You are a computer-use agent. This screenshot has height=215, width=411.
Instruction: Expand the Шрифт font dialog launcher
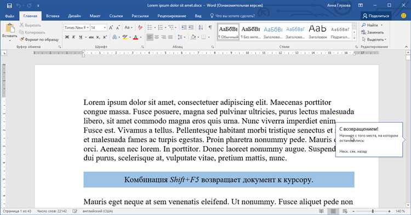tap(142, 47)
